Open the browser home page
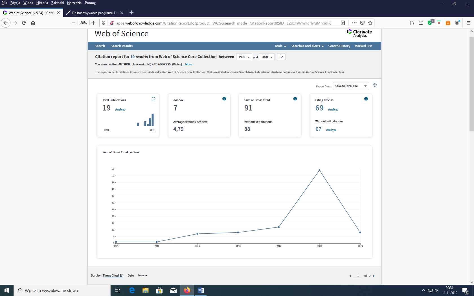Screen dimensions: 474x296 tap(33, 23)
